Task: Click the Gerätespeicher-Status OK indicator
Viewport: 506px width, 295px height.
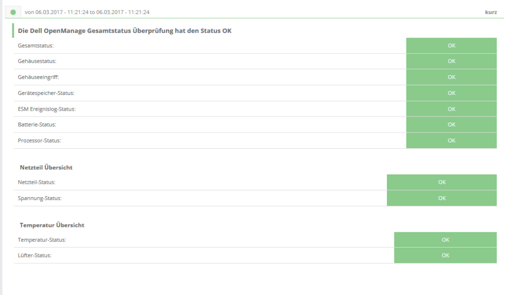Action: point(451,93)
